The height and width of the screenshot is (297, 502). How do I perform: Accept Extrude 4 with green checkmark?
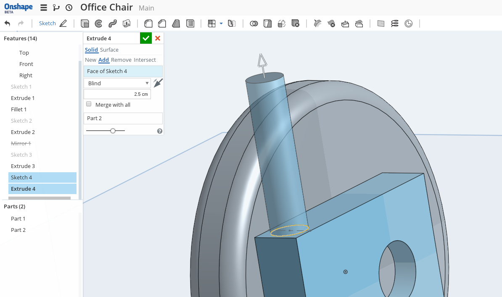(x=146, y=38)
